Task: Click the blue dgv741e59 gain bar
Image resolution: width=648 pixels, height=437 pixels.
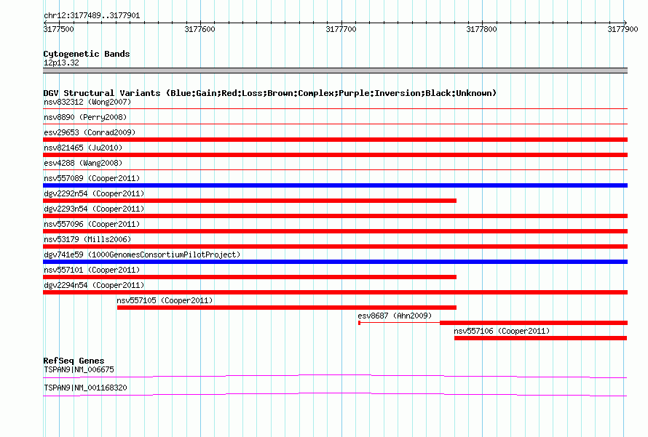Action: click(x=335, y=262)
